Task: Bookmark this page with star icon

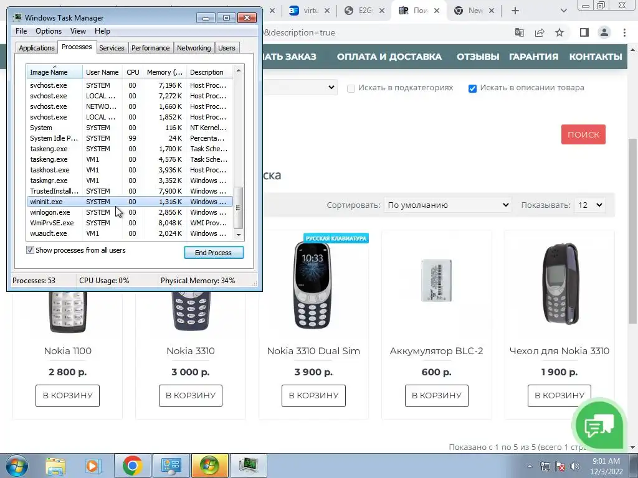Action: 559,32
